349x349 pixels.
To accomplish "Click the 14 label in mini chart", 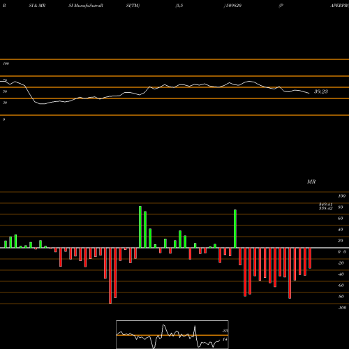I will click(225, 339).
